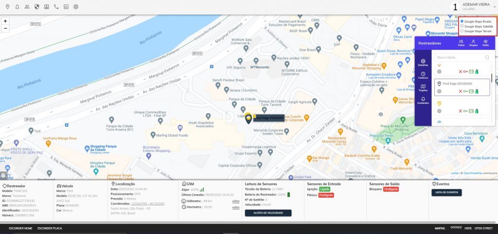Click the search magnifier in Busca rápida

487,57
